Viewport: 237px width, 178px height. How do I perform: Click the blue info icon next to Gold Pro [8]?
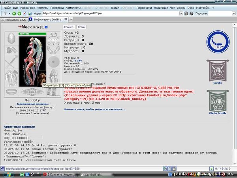[x=46, y=27]
